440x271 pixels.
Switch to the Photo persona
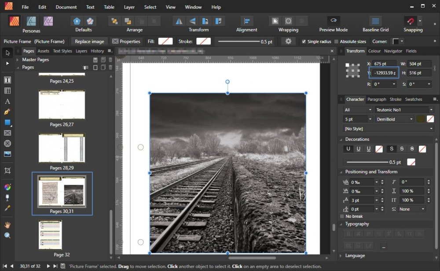(x=48, y=21)
